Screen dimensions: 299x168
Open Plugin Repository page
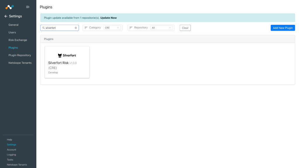20,55
